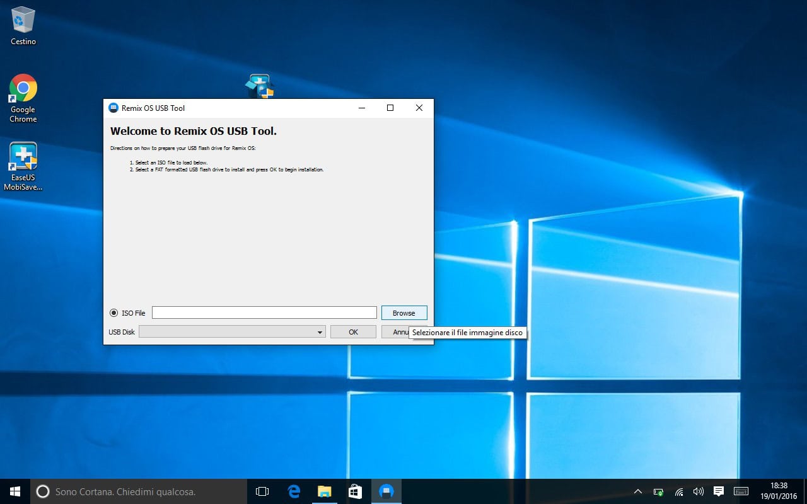The height and width of the screenshot is (504, 807).
Task: Open the Wi-Fi network tray icon
Action: coord(679,491)
